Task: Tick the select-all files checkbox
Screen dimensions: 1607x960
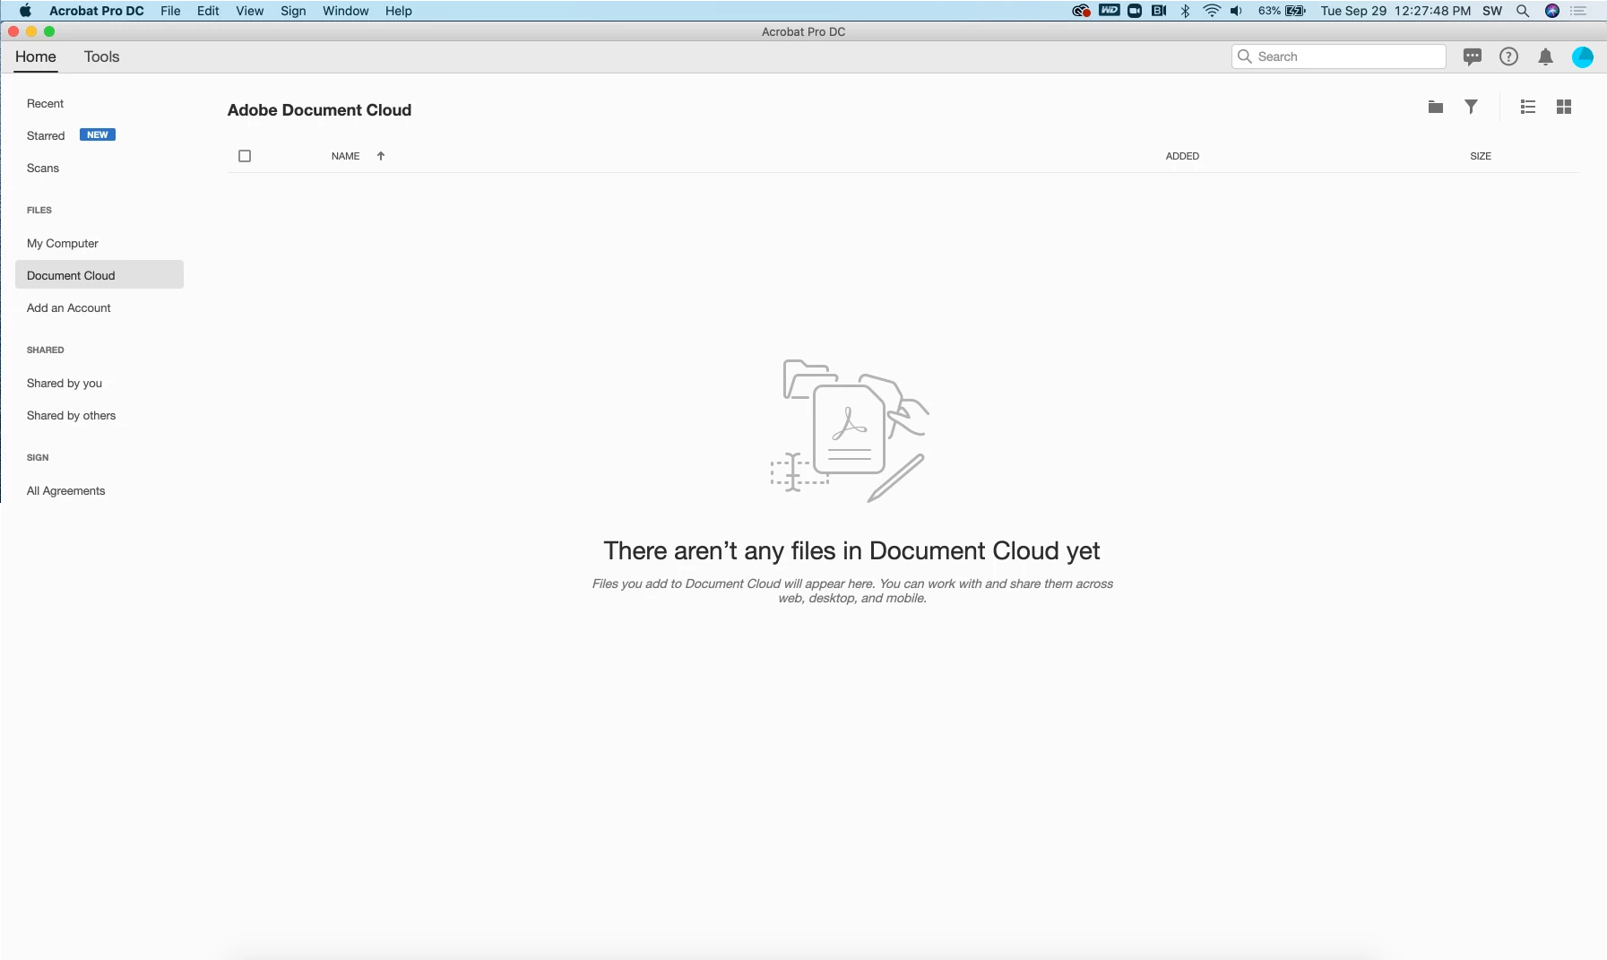Action: point(245,156)
